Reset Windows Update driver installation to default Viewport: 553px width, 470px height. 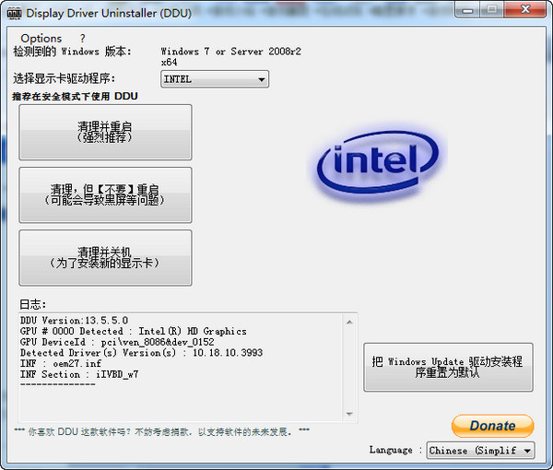pos(448,367)
